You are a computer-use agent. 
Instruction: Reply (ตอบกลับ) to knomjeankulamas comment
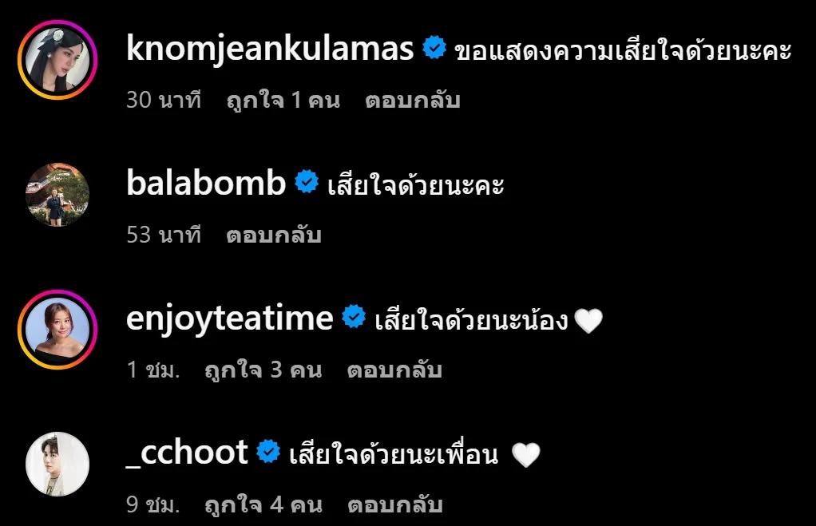(x=413, y=100)
